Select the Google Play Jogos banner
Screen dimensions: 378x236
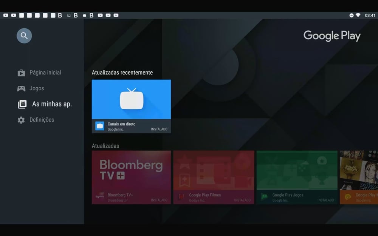(297, 177)
